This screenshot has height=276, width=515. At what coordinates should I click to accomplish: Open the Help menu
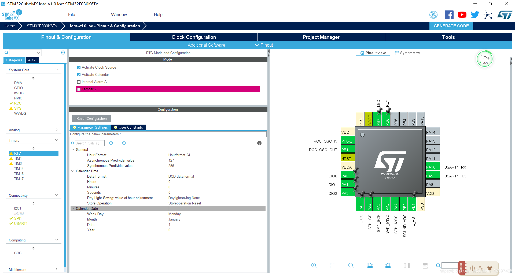coord(158,15)
